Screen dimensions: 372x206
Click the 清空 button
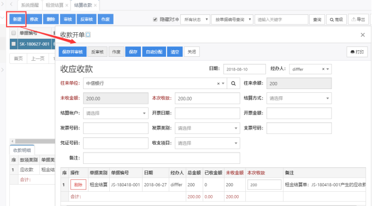click(175, 52)
